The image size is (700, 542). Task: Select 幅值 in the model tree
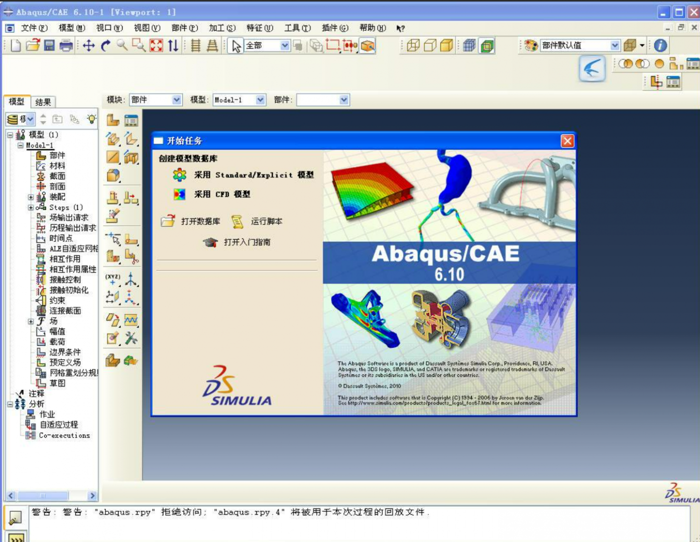[x=57, y=332]
